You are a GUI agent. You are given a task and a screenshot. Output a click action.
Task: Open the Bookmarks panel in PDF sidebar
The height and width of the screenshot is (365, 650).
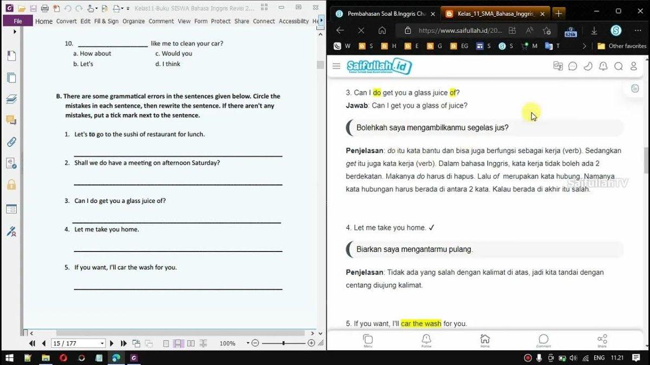point(11,56)
